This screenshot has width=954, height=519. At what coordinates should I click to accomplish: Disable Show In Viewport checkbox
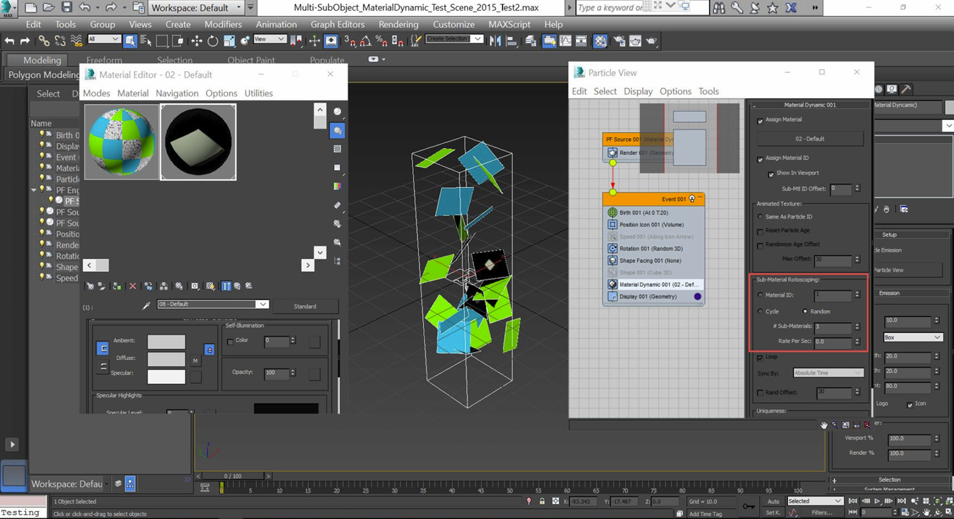[771, 174]
